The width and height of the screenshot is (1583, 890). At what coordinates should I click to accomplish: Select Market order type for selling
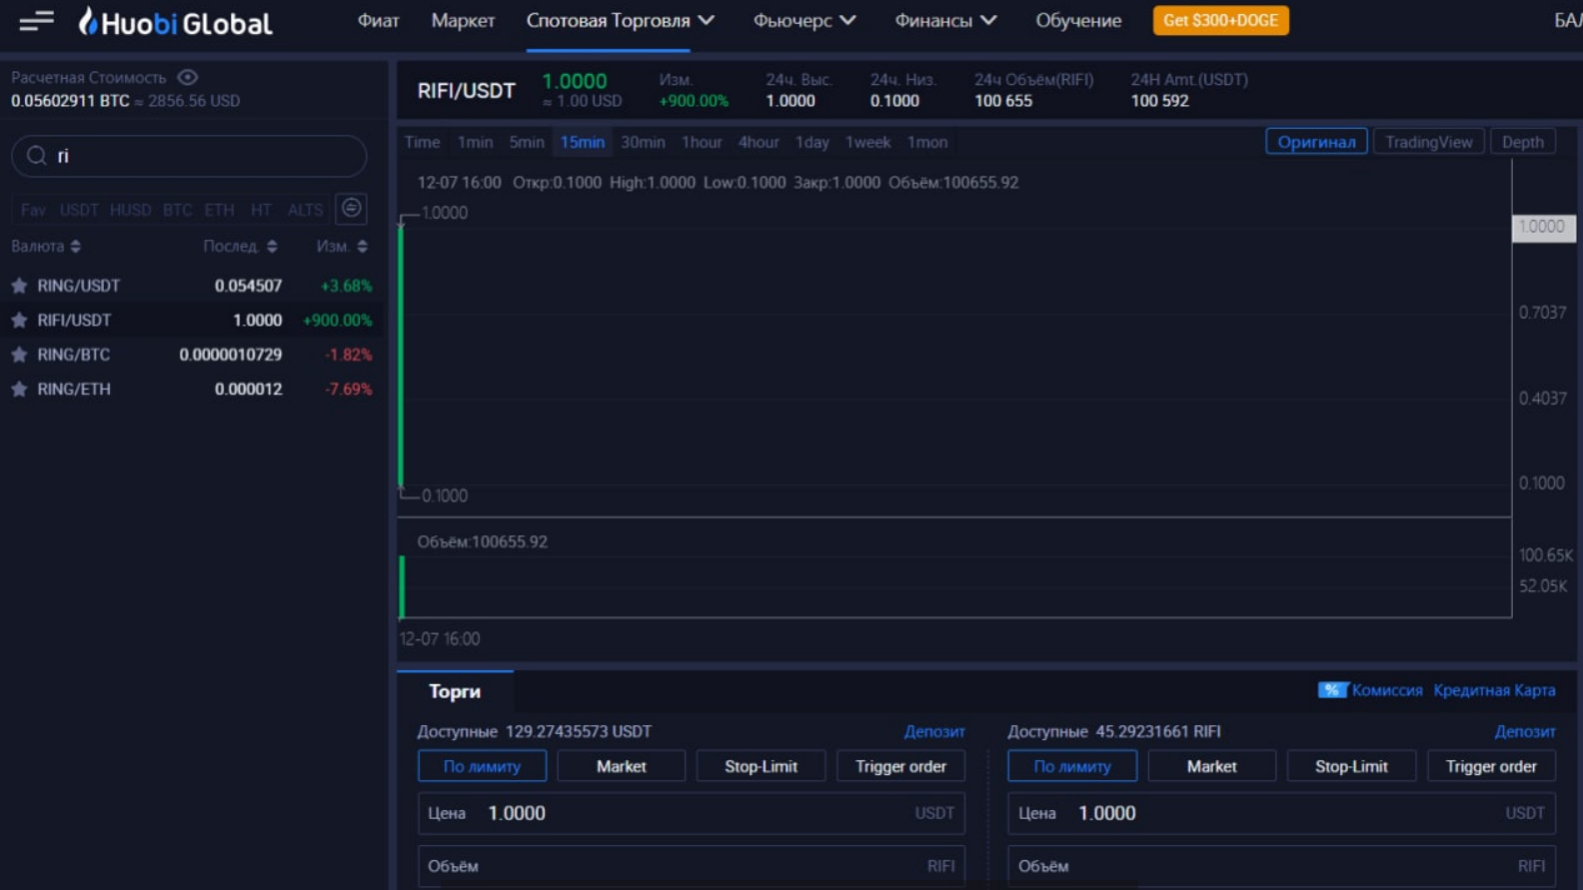pyautogui.click(x=1211, y=766)
